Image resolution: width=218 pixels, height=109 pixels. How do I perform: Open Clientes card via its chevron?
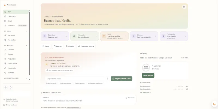pos(156,36)
